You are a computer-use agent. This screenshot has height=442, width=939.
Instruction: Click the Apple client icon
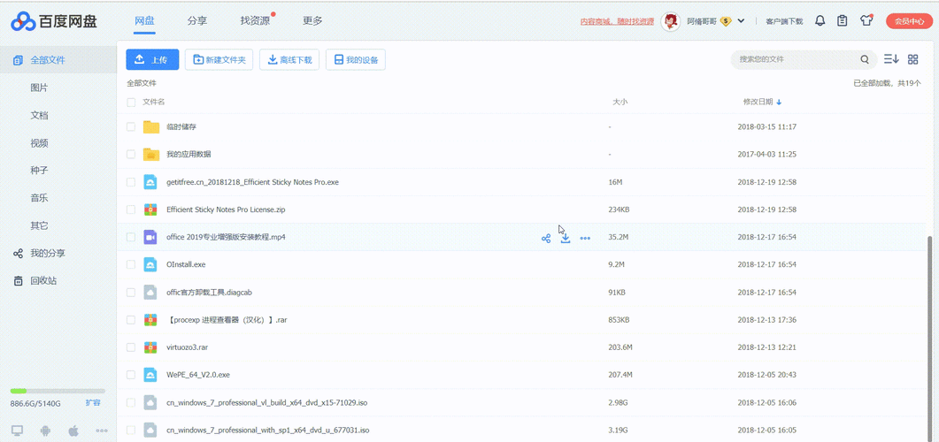click(x=73, y=431)
